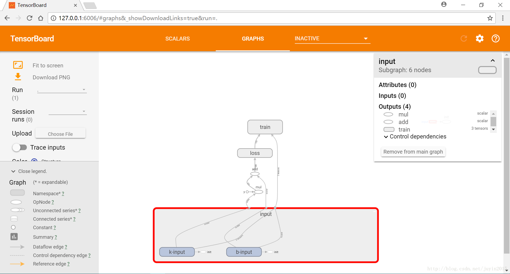Go back with browser back arrow
The image size is (510, 274).
click(x=7, y=18)
